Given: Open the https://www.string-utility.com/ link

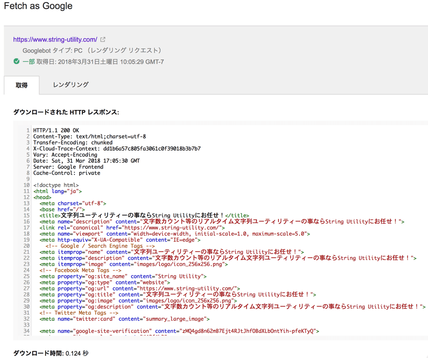Looking at the screenshot, I should [55, 40].
